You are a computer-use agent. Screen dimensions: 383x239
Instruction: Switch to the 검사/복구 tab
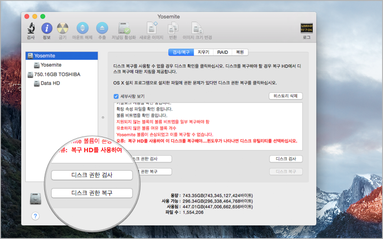(x=181, y=52)
